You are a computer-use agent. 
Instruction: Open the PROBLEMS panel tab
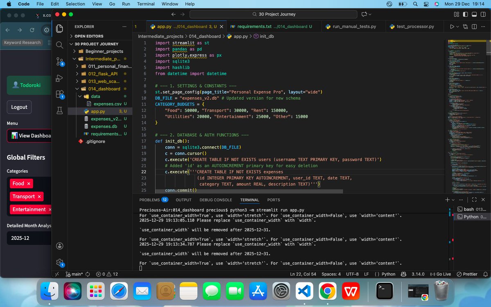pos(153,200)
